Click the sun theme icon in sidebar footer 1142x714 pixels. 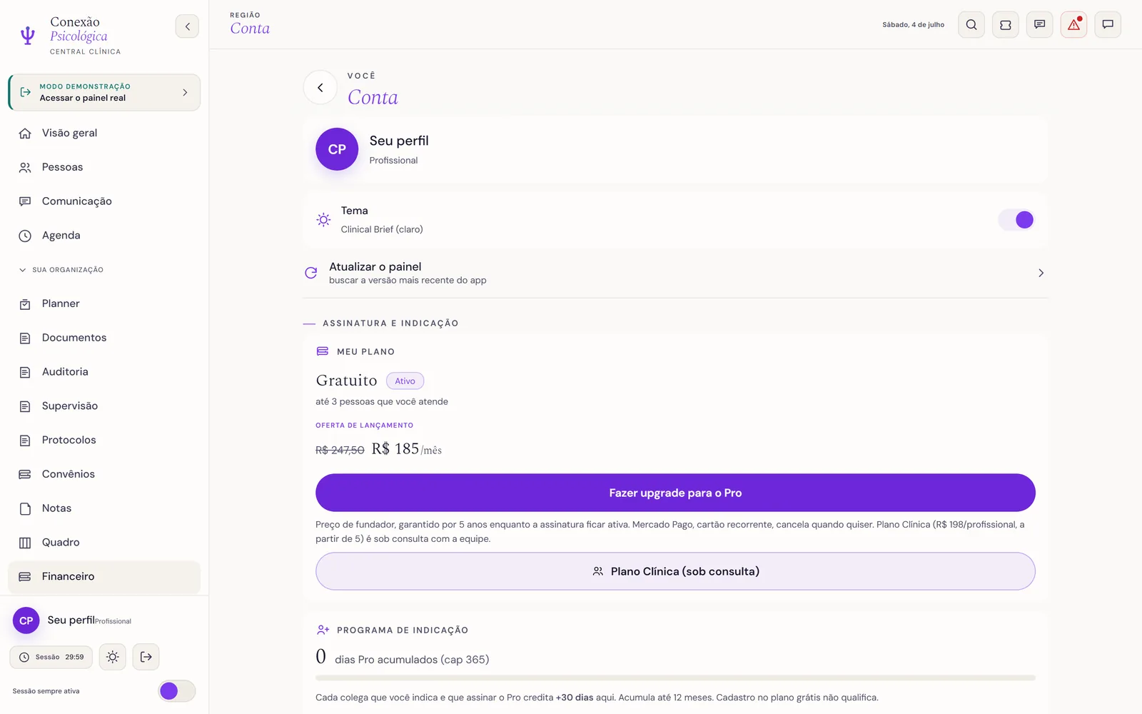113,657
